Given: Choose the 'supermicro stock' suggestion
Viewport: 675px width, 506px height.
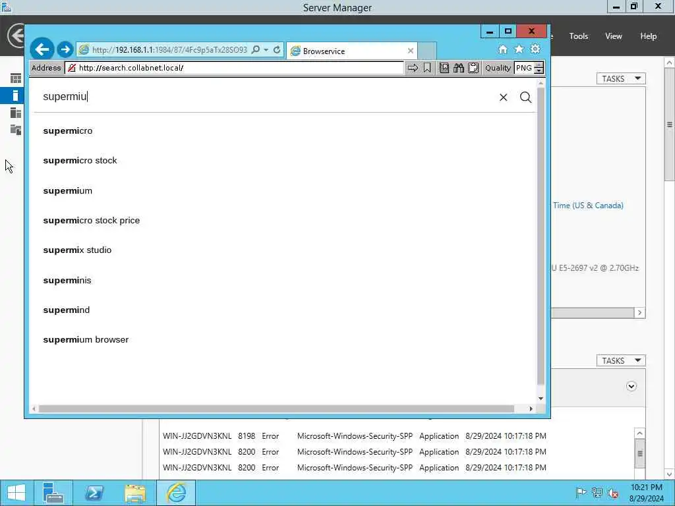Looking at the screenshot, I should click(80, 161).
